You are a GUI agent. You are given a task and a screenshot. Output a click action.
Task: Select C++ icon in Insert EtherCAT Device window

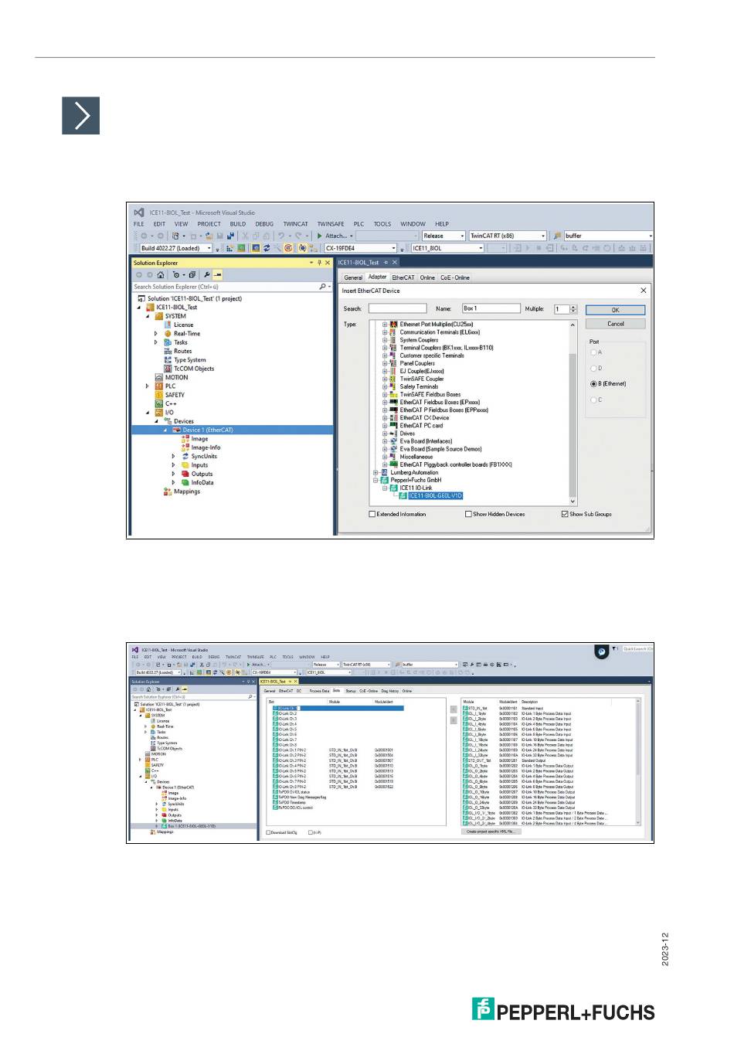pos(158,403)
